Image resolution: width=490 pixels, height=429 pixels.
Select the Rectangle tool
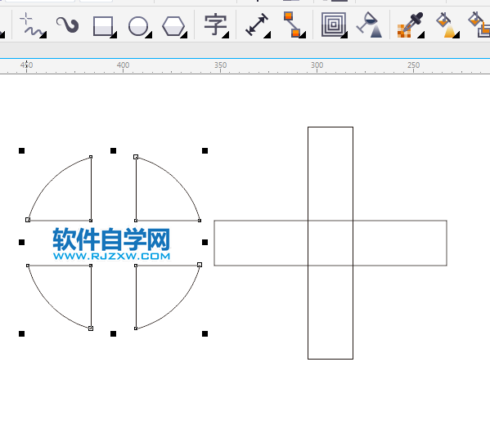[105, 26]
